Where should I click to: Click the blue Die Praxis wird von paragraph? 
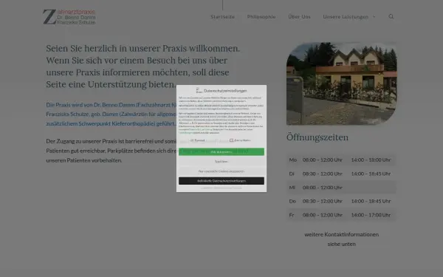pos(111,114)
